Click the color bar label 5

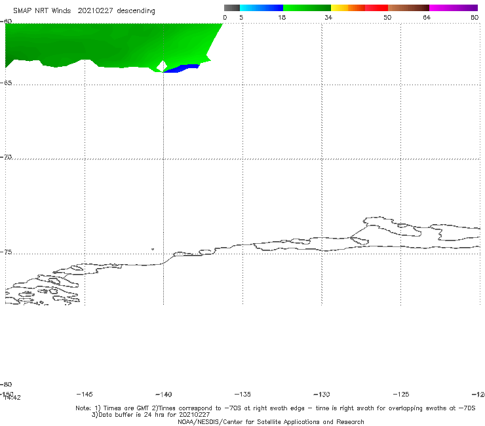(x=241, y=17)
